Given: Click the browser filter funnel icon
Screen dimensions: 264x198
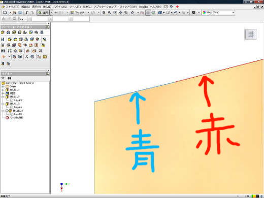Looking at the screenshot, I should coord(3,78).
